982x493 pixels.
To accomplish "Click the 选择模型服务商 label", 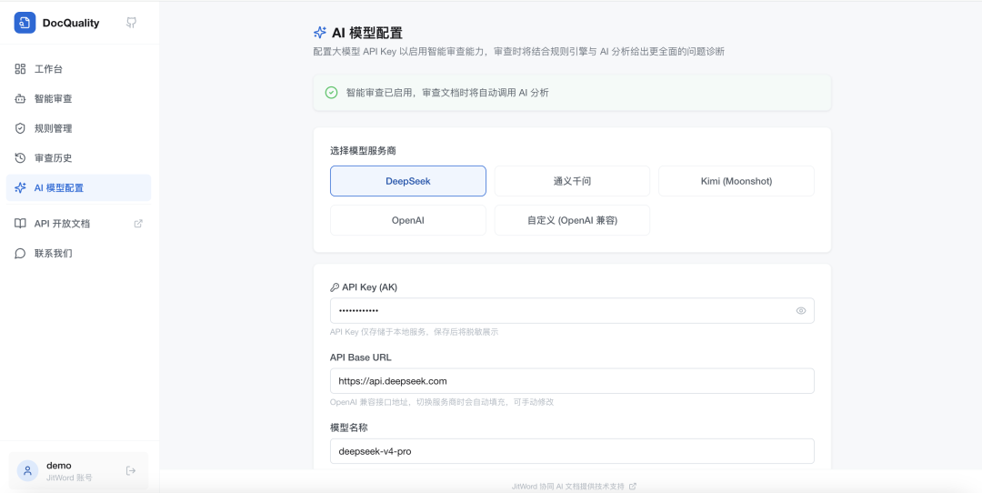I will pos(363,151).
